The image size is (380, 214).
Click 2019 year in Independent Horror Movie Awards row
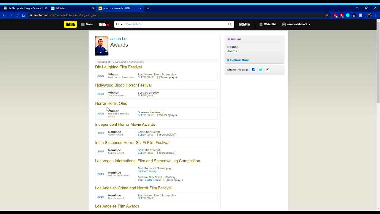(x=101, y=133)
